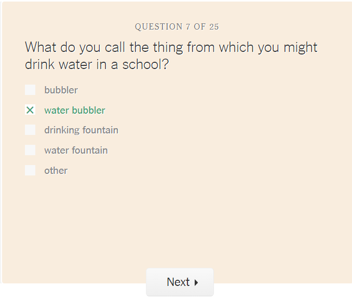
Task: Choose the other answer label
Action: [x=56, y=171]
